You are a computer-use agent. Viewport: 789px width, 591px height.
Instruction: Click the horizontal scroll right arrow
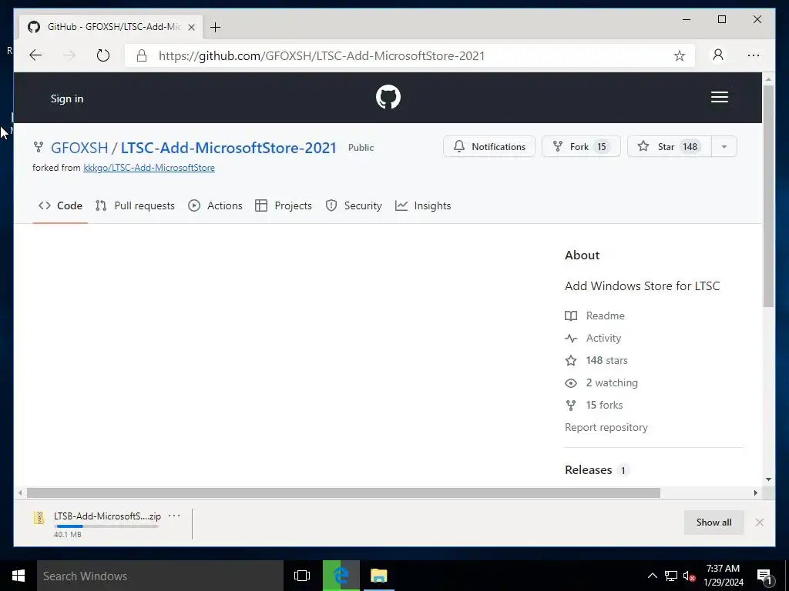pos(755,493)
